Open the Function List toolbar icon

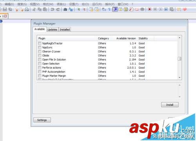coord(131,9)
